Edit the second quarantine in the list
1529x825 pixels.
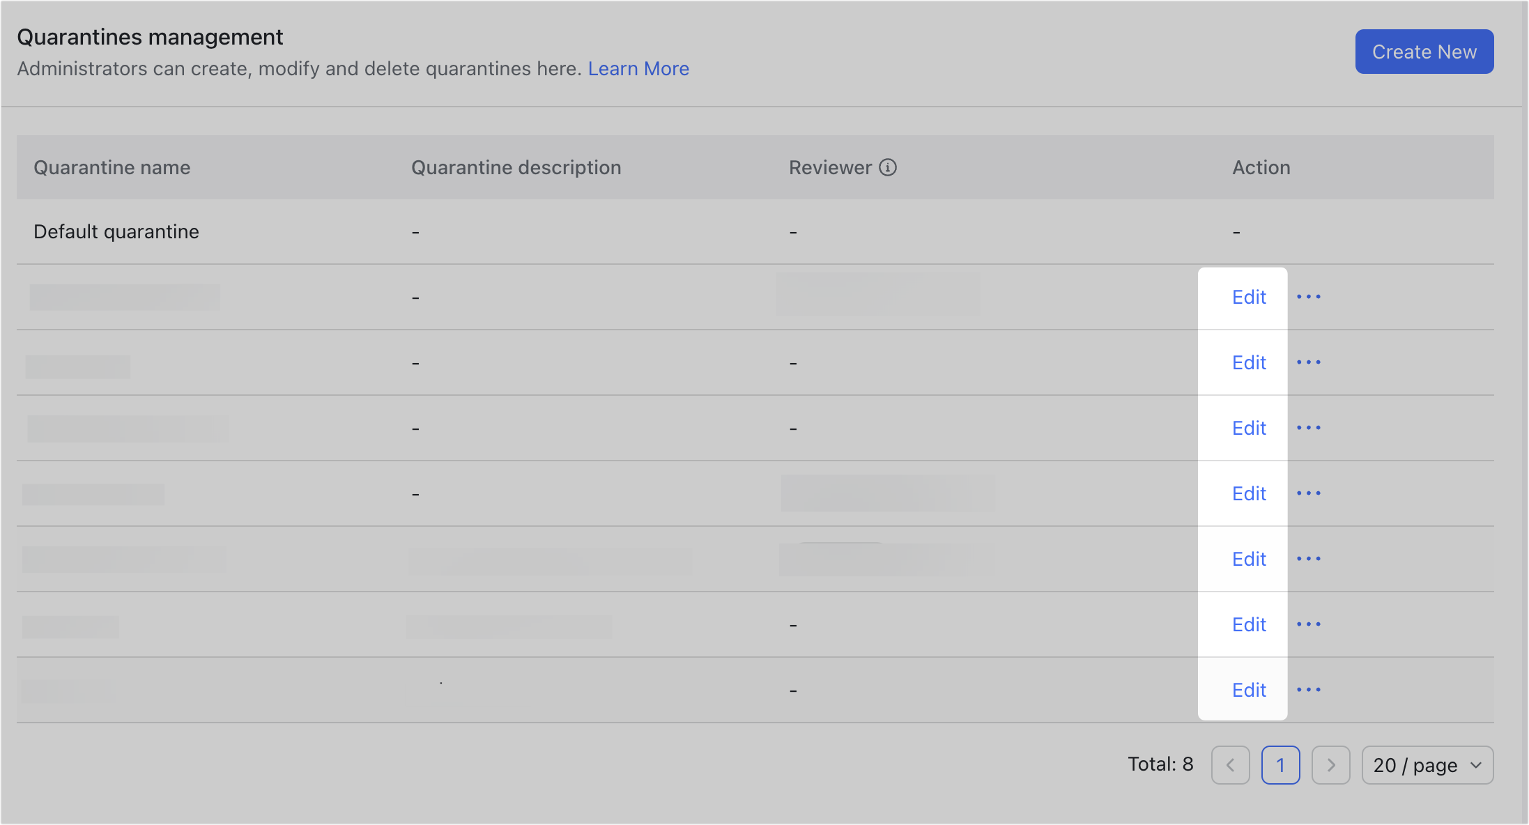[1249, 297]
